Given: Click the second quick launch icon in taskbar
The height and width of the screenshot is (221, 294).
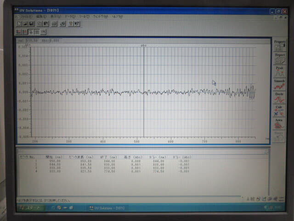Looking at the screenshot, I should [x=59, y=208].
